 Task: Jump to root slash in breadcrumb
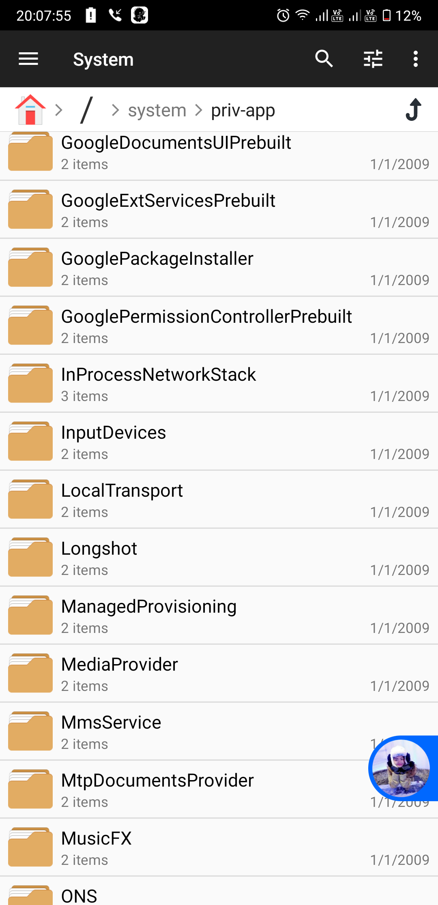86,110
